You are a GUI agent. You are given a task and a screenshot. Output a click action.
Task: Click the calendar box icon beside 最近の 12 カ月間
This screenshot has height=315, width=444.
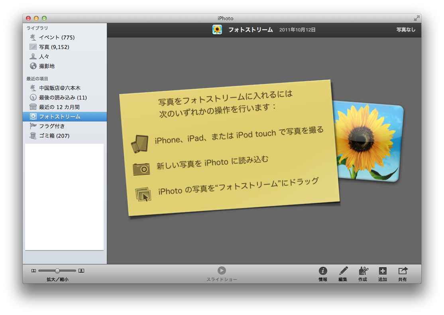point(33,107)
